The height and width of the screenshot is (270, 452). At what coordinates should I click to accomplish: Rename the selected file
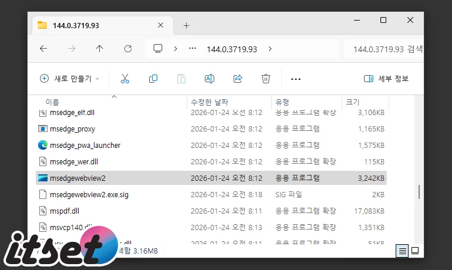210,79
